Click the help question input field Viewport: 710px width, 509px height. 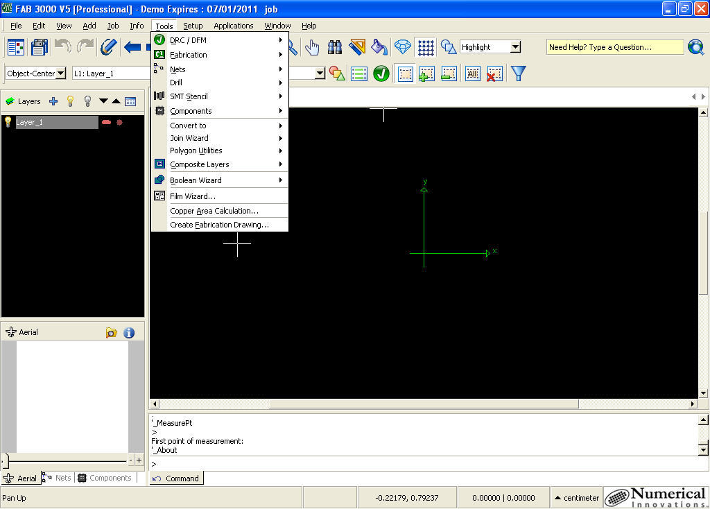[x=614, y=47]
